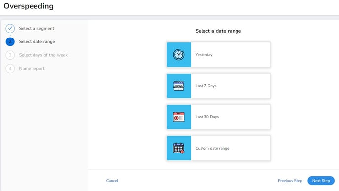This screenshot has width=339, height=191.
Task: Open Select days of the week step
Action: point(43,55)
